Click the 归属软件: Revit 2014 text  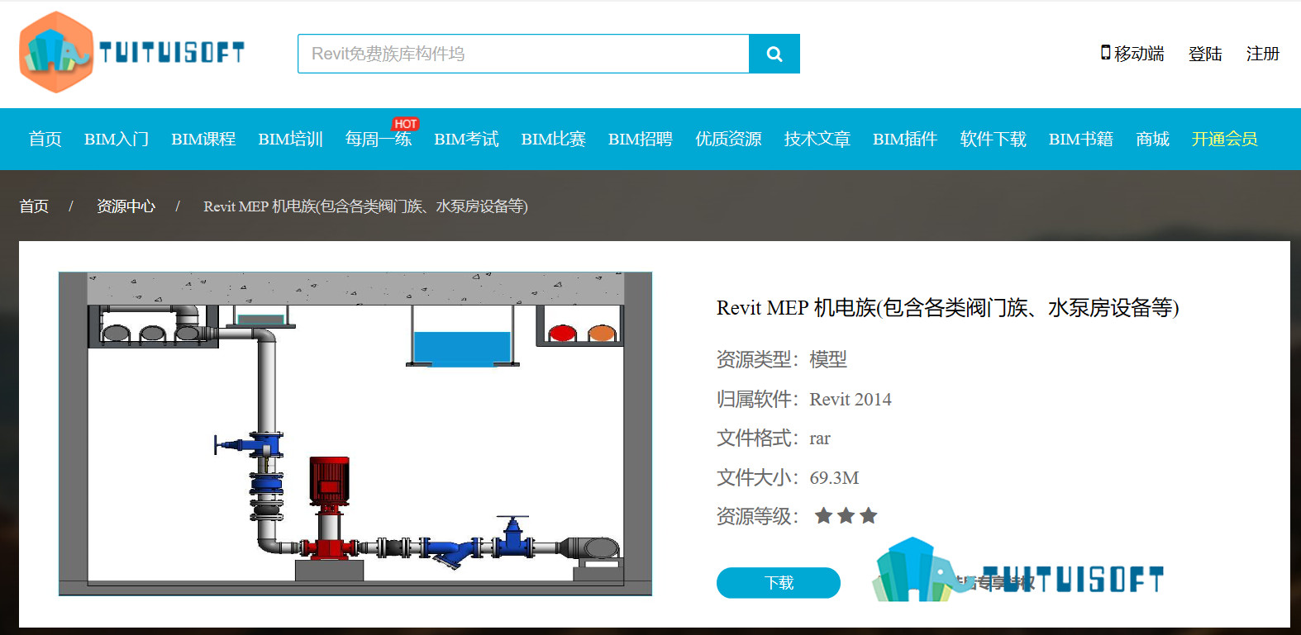click(x=803, y=399)
